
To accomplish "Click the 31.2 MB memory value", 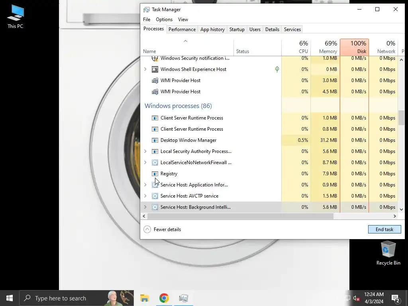I will [329, 140].
